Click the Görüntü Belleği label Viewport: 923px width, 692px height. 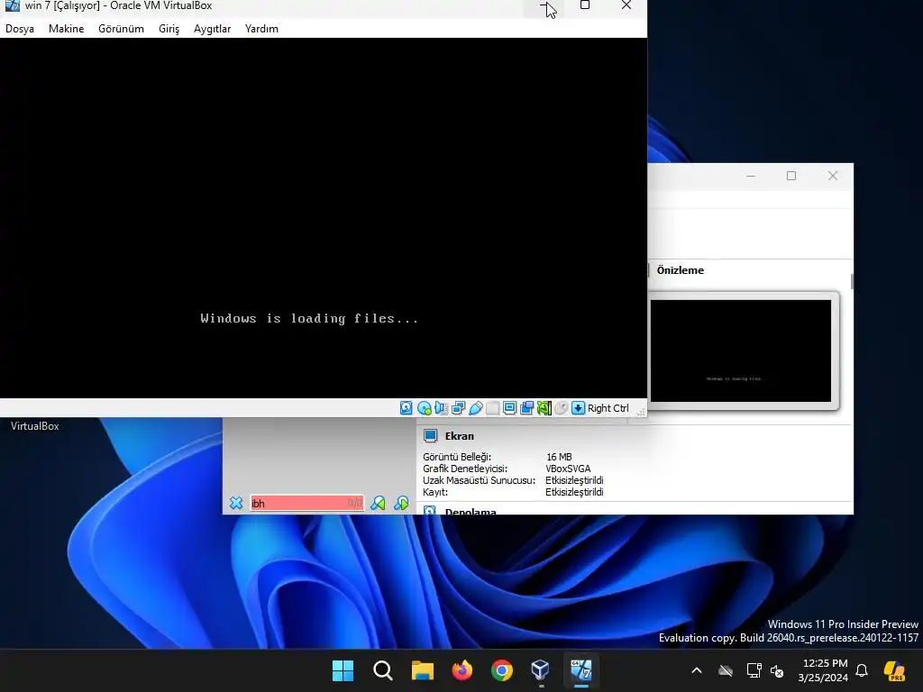[457, 457]
